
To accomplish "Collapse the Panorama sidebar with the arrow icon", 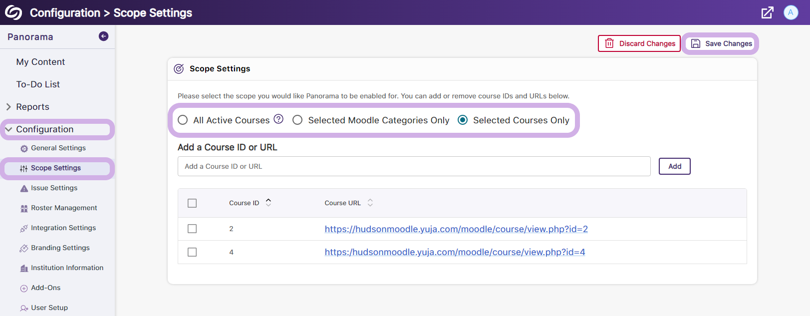I will click(103, 36).
